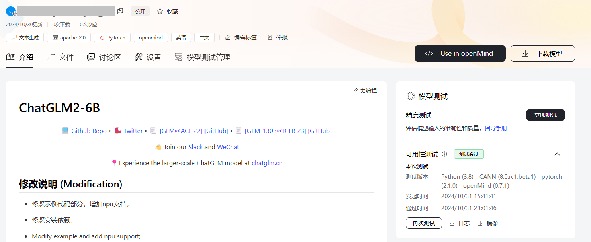Open the 文件 tab
Screen dimensions: 591x242
coord(60,57)
